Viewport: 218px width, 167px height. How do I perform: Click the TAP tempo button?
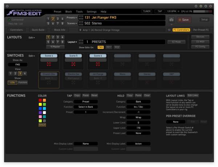(160, 11)
